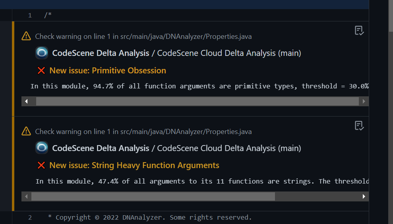Click left scroll arrow under Primitive Obsession message
Image resolution: width=393 pixels, height=224 pixels.
[26, 101]
